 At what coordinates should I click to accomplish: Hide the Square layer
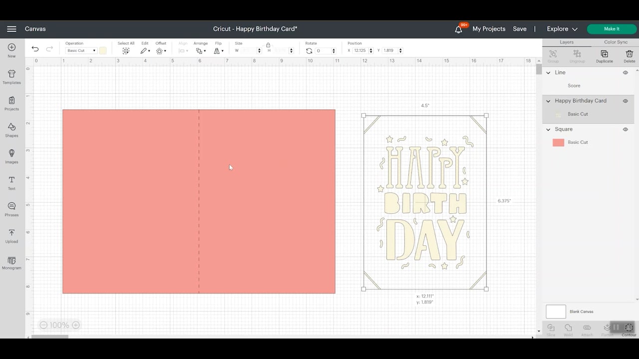[x=625, y=129]
